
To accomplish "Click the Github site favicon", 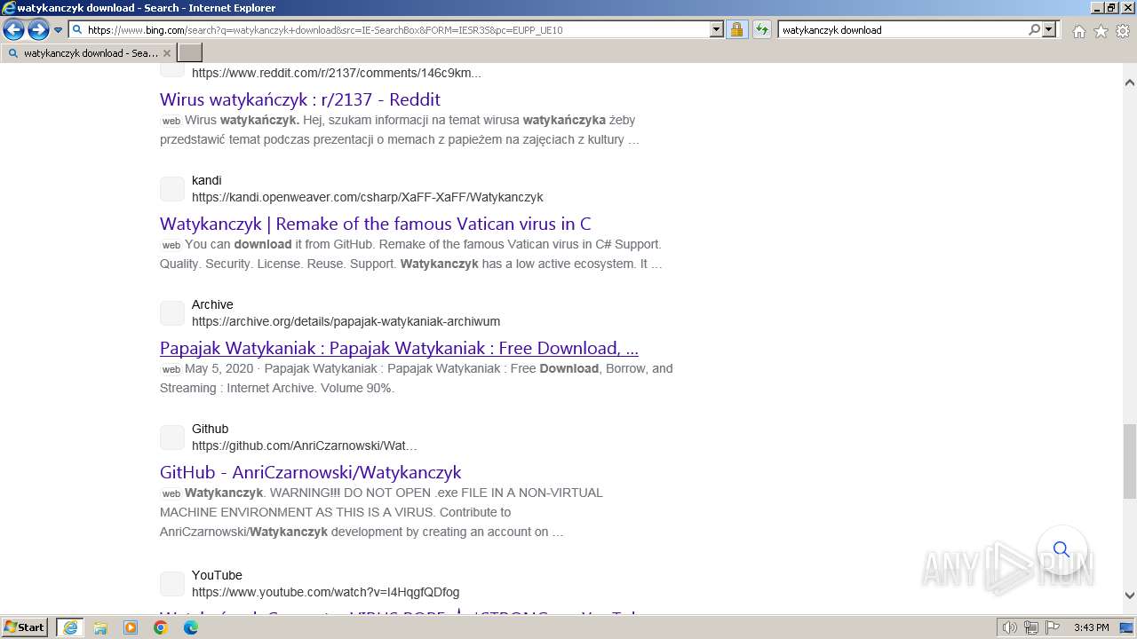I will point(172,438).
